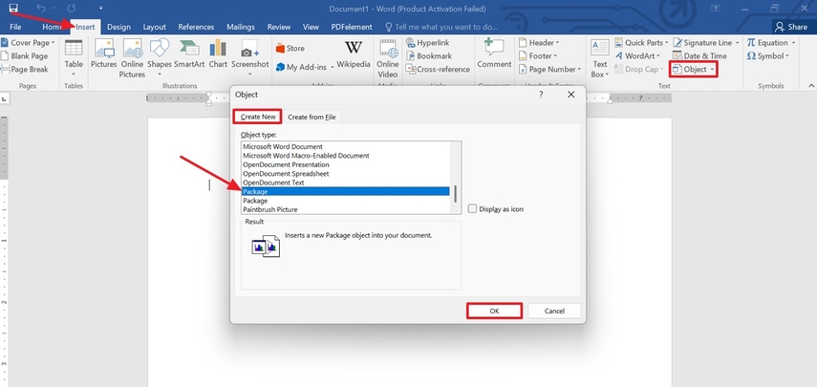Open the Office Store add-ins
The height and width of the screenshot is (387, 817).
tap(290, 49)
